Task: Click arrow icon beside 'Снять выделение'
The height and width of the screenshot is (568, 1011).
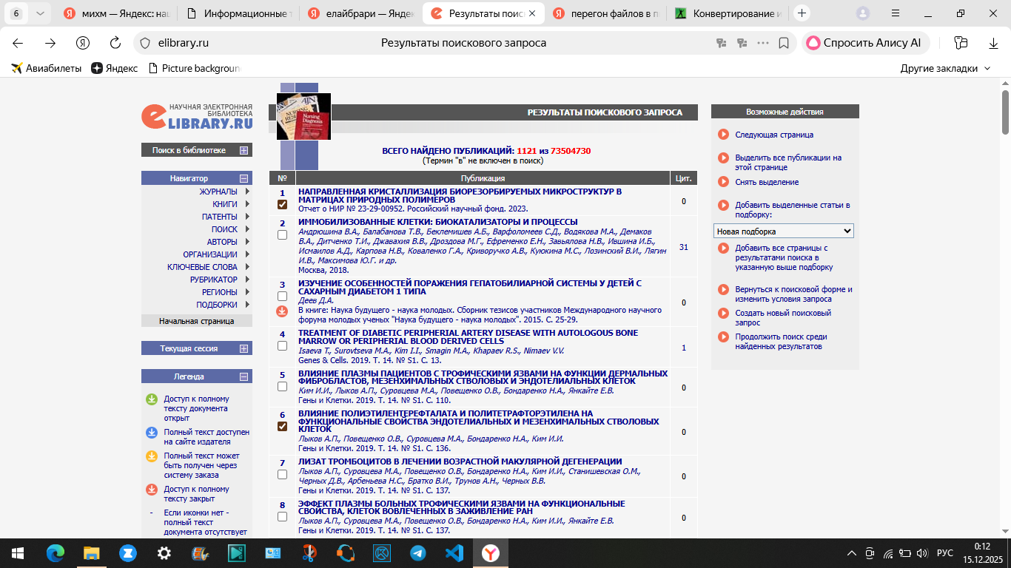Action: click(723, 182)
